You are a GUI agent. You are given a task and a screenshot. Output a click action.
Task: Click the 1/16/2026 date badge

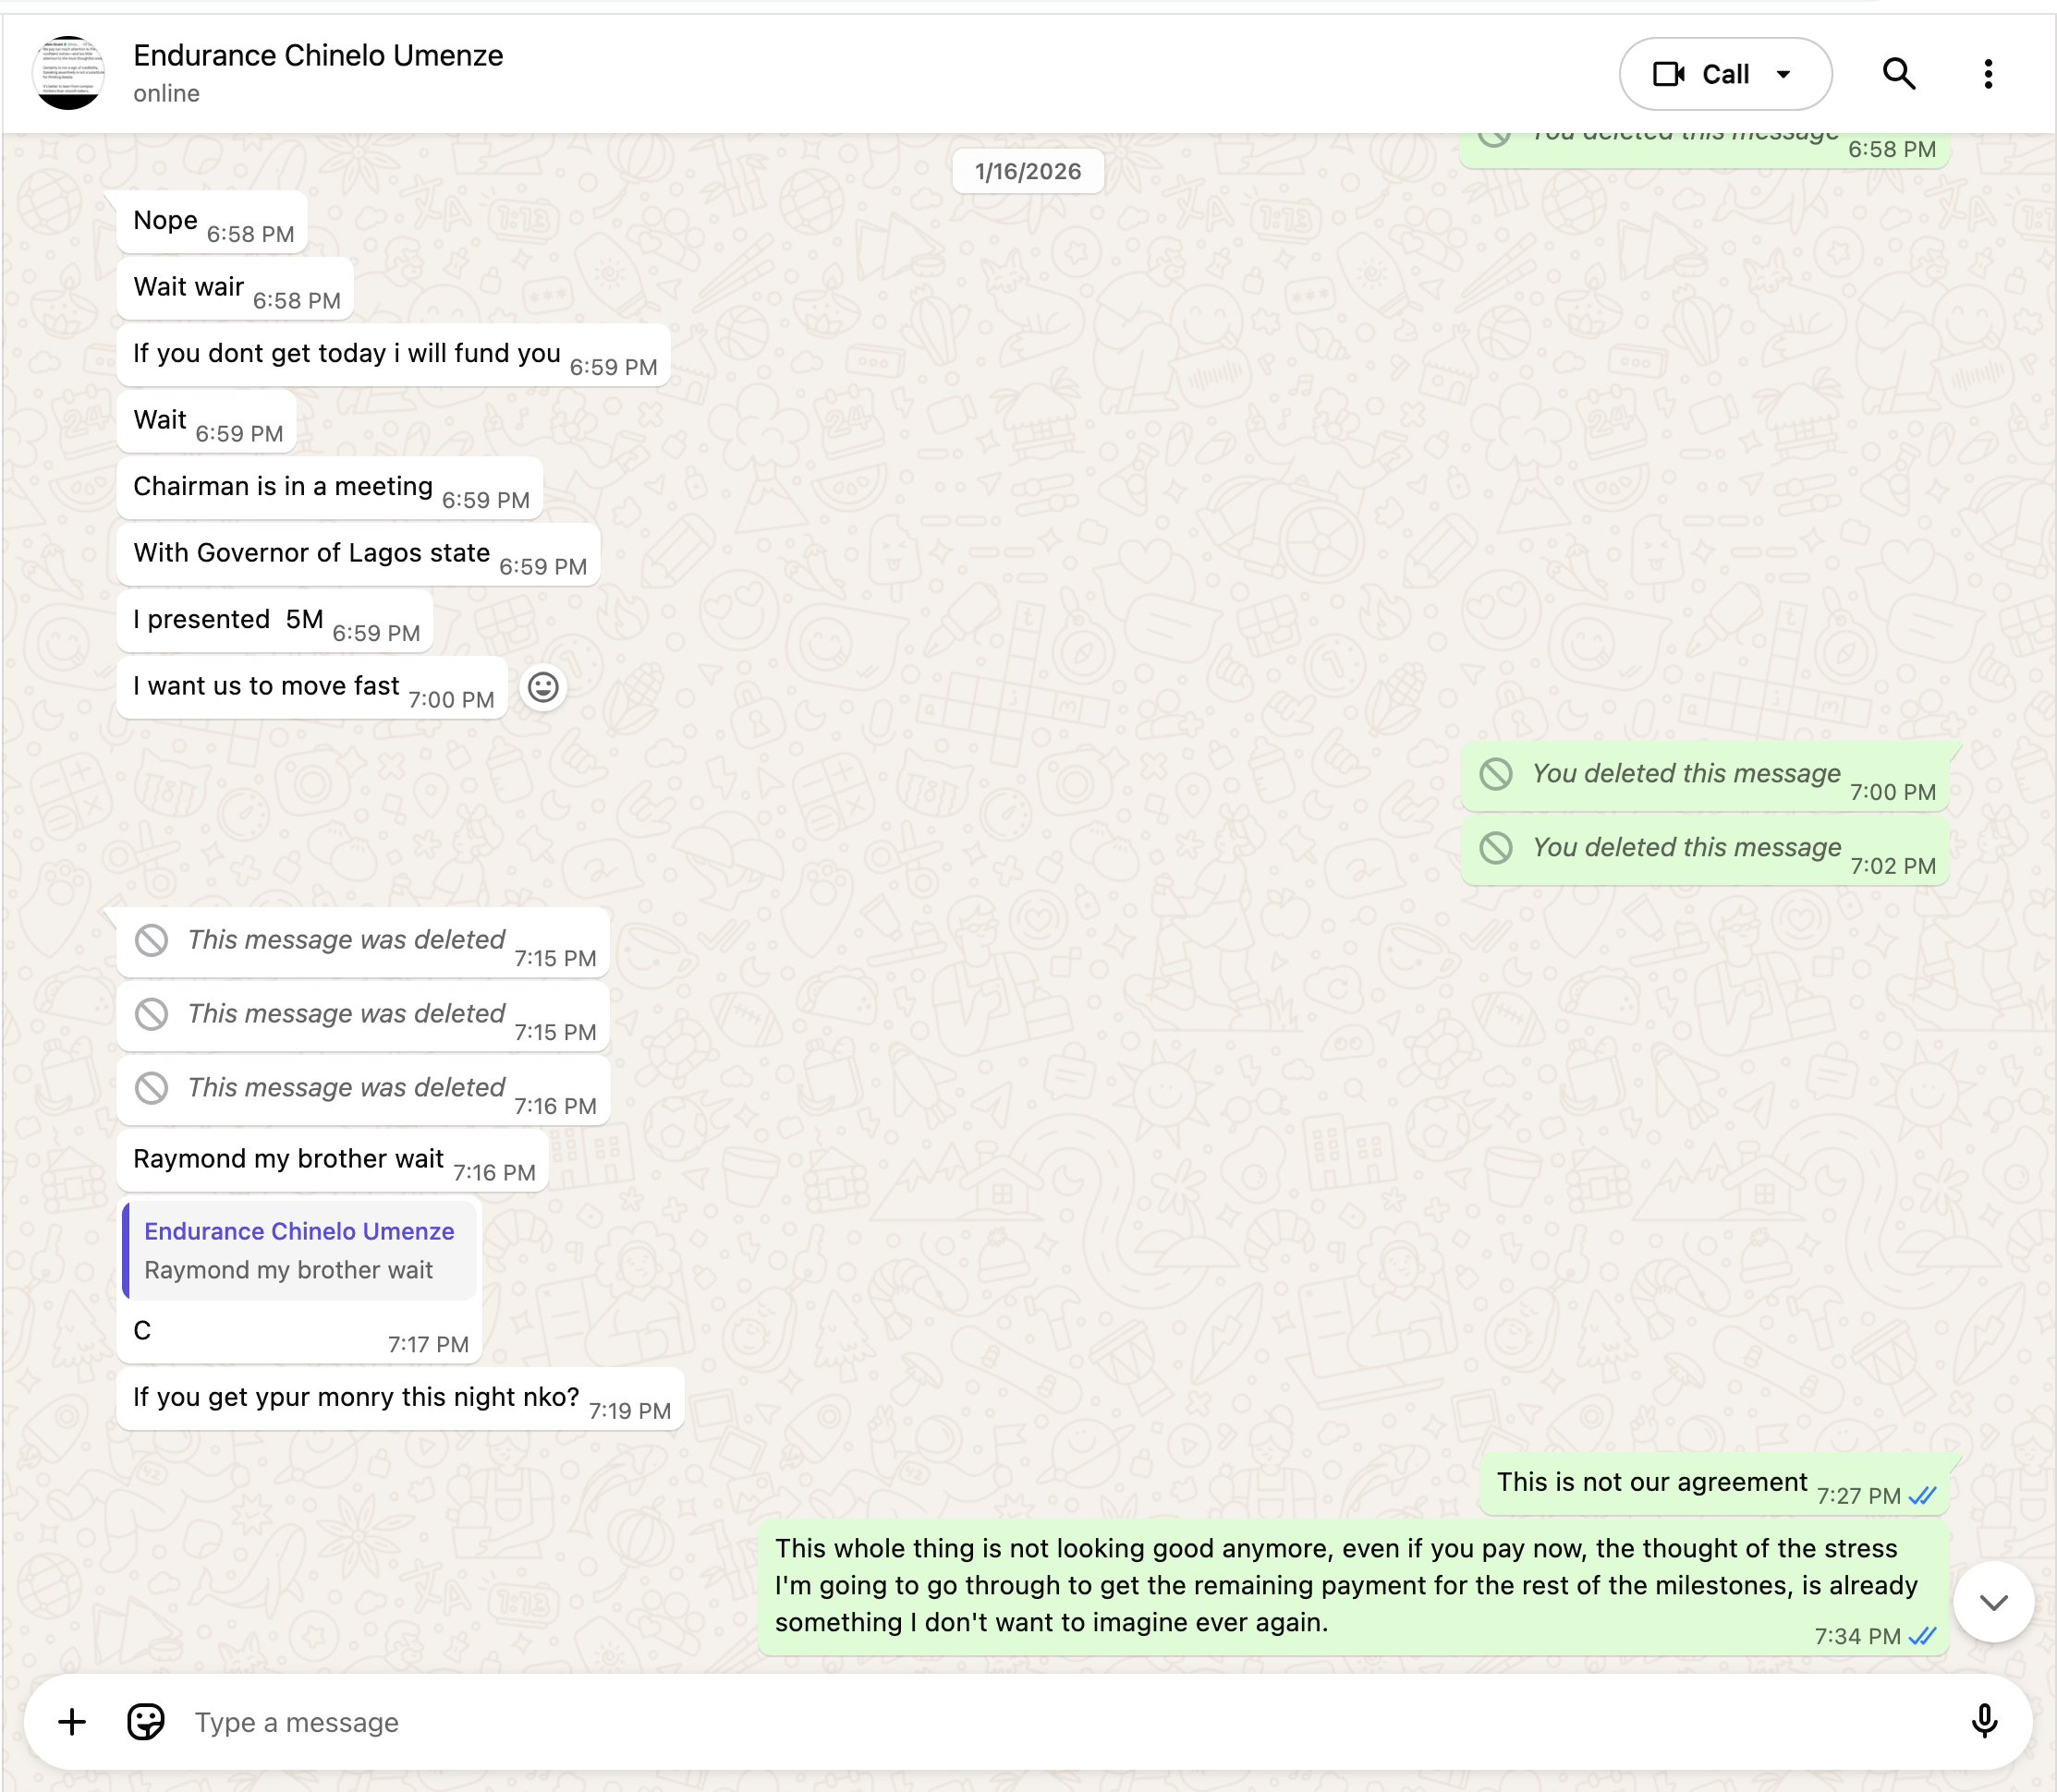point(1028,171)
